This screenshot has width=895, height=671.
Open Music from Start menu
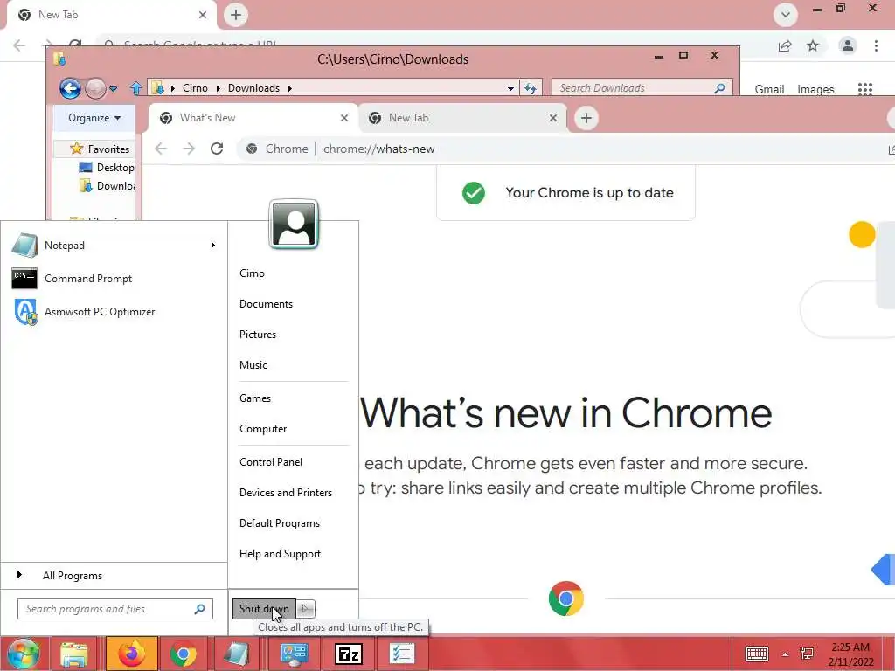coord(253,365)
